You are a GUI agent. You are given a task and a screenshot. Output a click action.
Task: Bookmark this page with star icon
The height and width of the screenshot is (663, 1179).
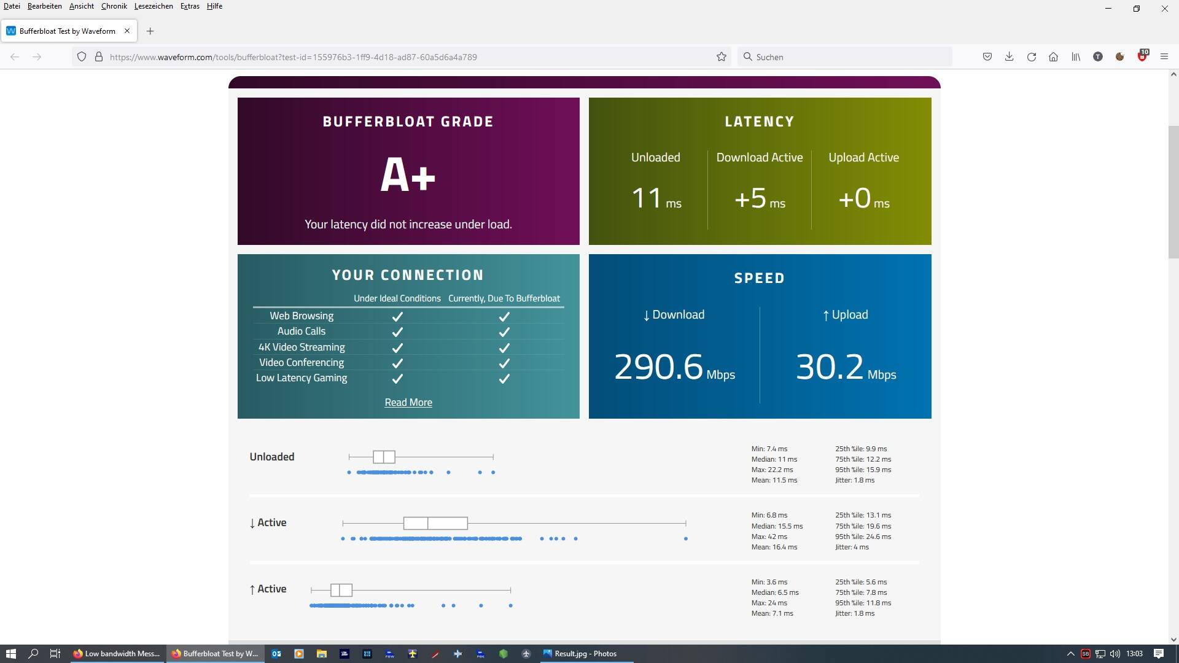pos(722,56)
